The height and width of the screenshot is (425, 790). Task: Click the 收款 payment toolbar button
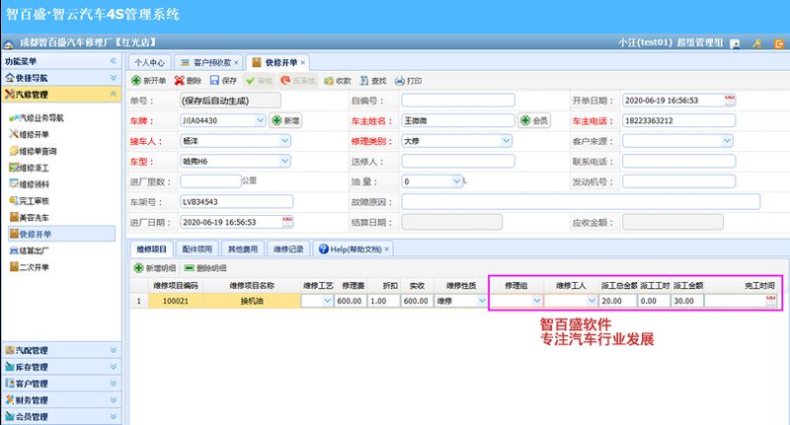click(x=337, y=81)
